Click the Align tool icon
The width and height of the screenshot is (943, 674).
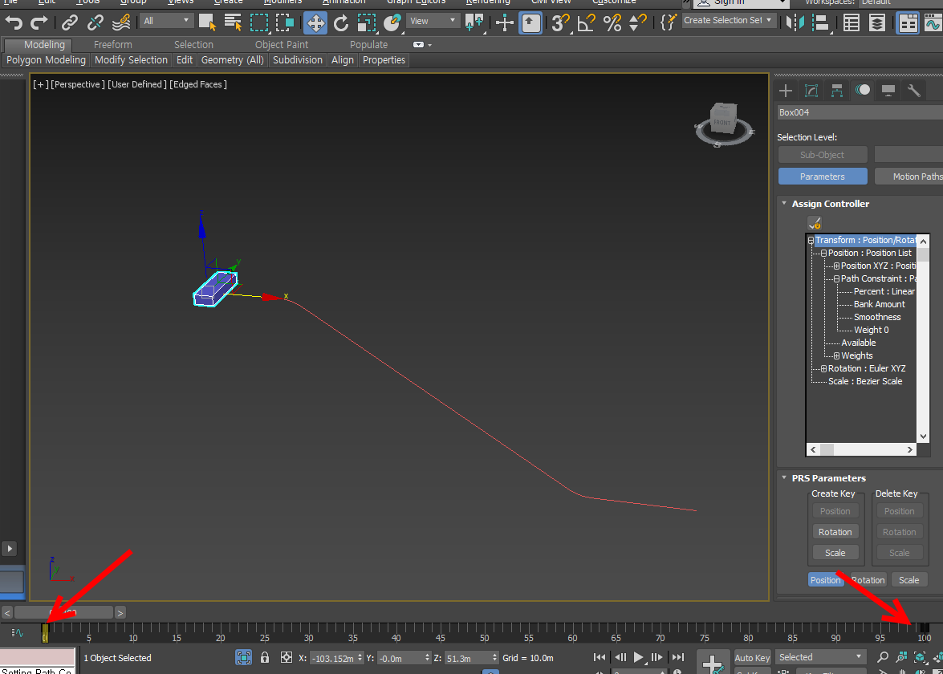[820, 22]
